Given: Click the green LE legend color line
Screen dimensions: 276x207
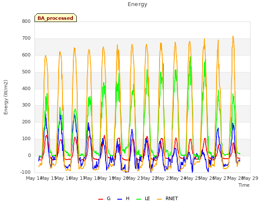Looking at the screenshot, I should click(x=139, y=199).
